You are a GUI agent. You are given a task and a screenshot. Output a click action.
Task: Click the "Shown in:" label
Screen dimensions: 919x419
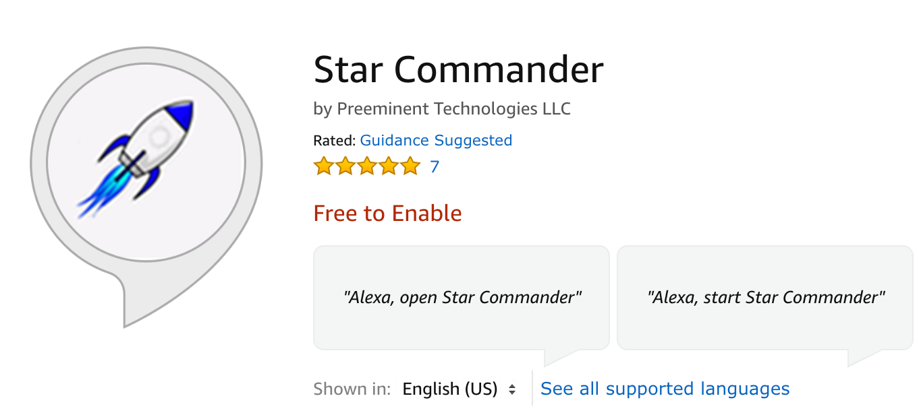[x=352, y=389]
